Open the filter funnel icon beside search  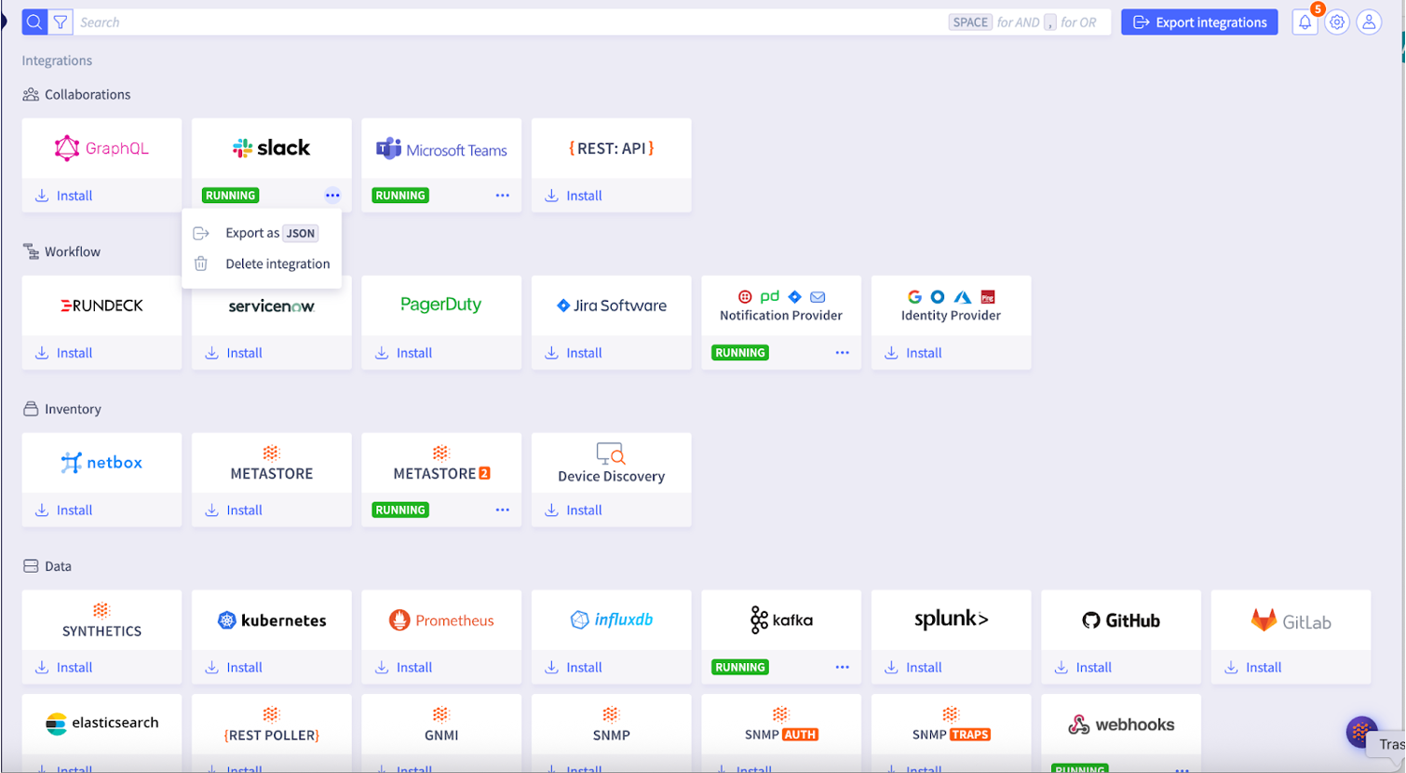tap(59, 21)
